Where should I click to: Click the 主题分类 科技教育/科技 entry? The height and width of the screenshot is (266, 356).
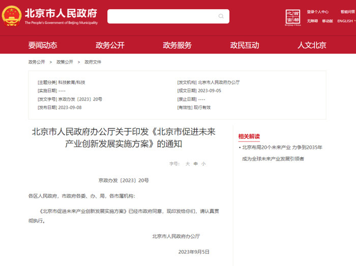[62, 82]
